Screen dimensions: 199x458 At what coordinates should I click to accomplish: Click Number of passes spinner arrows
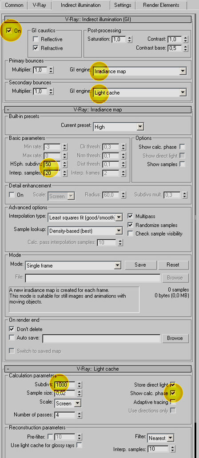tap(80, 415)
